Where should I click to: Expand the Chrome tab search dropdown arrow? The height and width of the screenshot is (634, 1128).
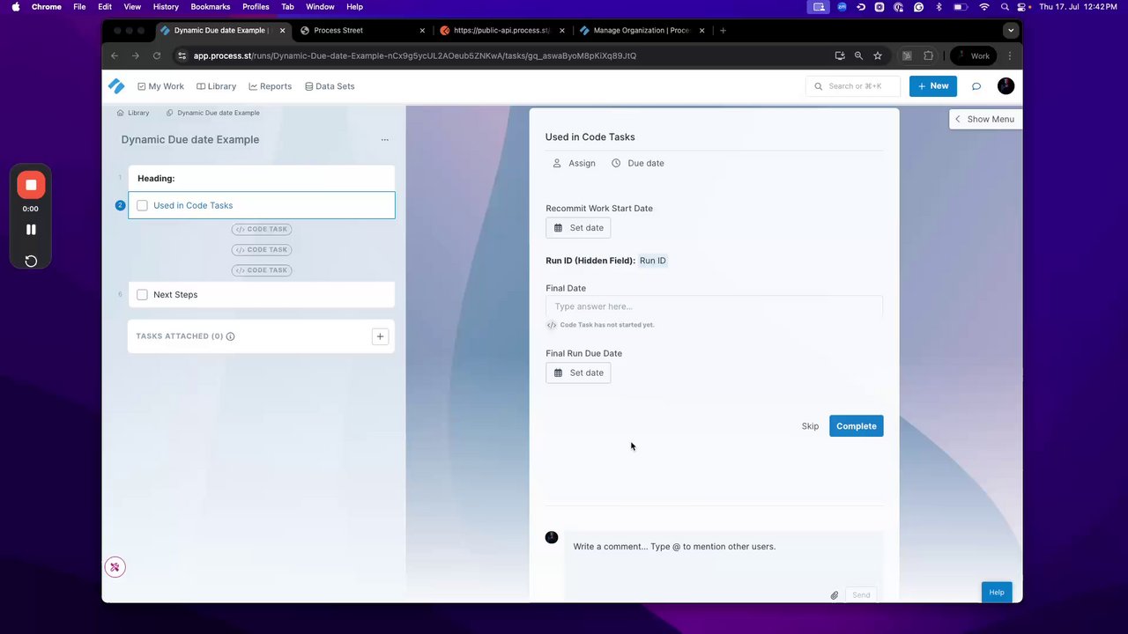pyautogui.click(x=1011, y=30)
